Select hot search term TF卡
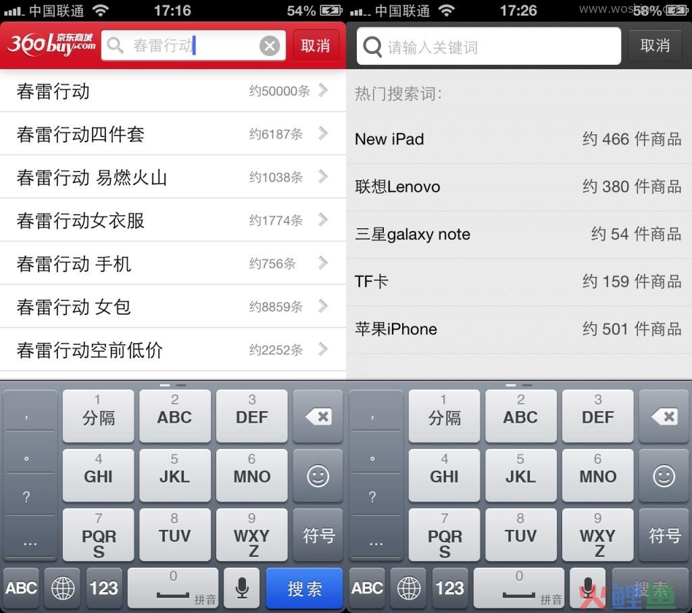The height and width of the screenshot is (613, 692). [x=371, y=282]
